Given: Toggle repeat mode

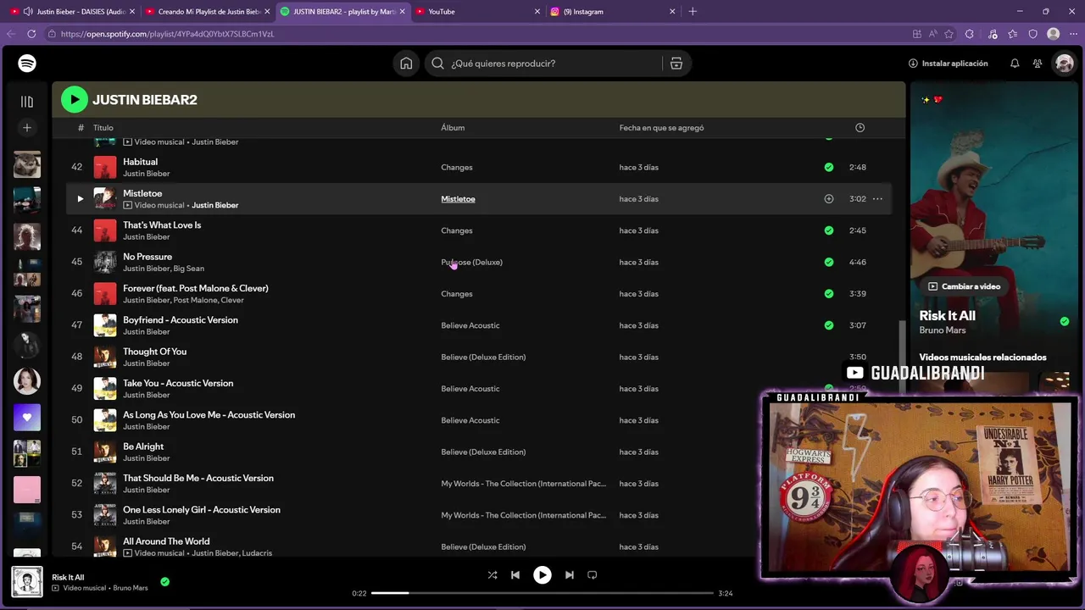Looking at the screenshot, I should click(593, 575).
